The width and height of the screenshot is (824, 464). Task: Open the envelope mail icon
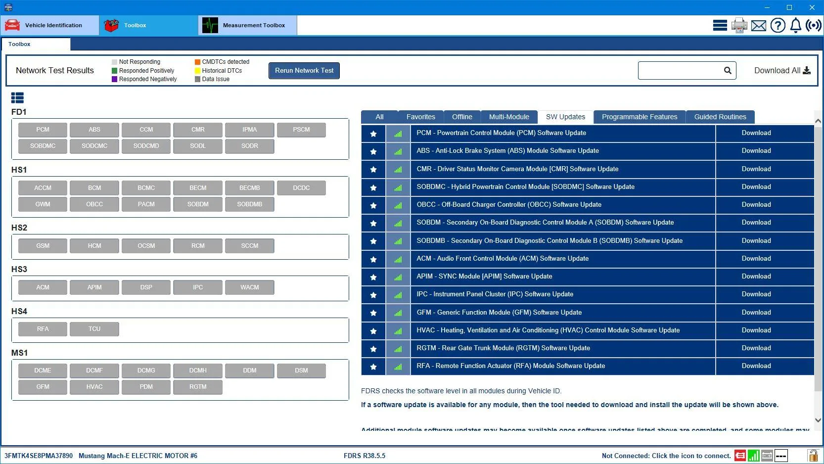(x=758, y=25)
